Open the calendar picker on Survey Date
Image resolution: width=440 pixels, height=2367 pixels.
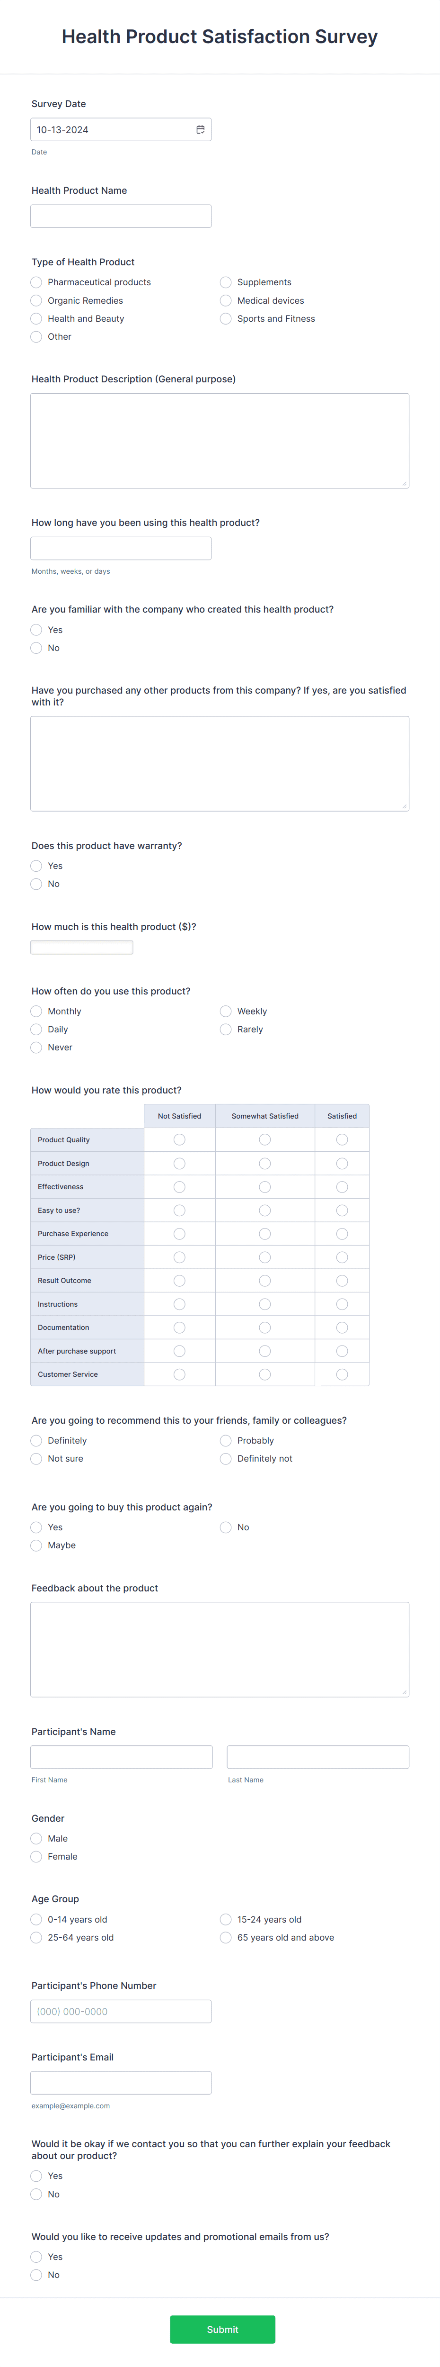[201, 129]
